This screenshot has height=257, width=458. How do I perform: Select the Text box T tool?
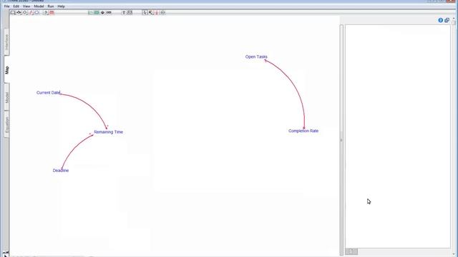[x=124, y=13]
